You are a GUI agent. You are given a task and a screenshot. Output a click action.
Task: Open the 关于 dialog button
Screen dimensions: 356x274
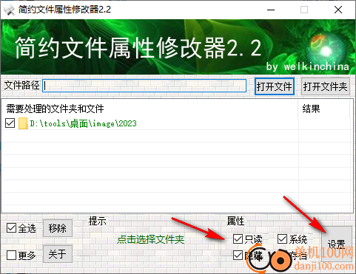(58, 254)
